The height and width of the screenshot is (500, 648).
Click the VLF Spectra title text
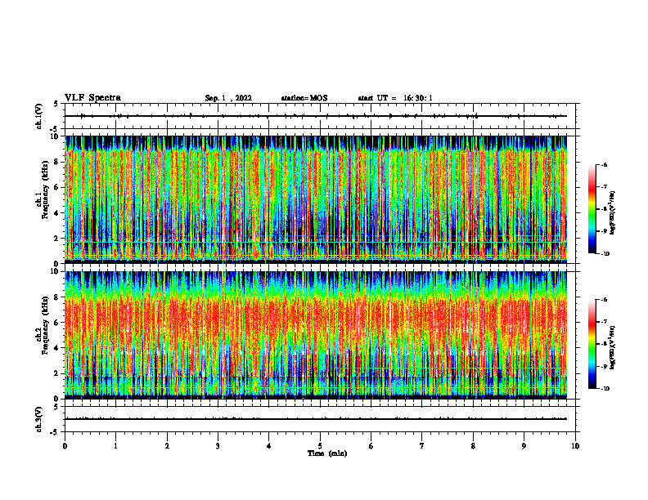(x=92, y=98)
